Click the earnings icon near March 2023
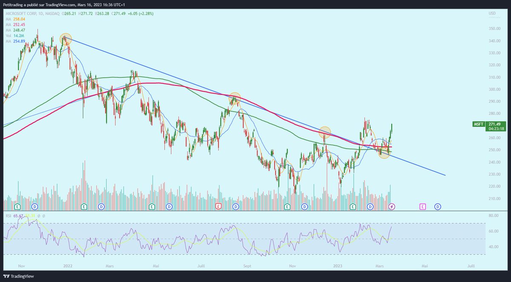 point(352,206)
